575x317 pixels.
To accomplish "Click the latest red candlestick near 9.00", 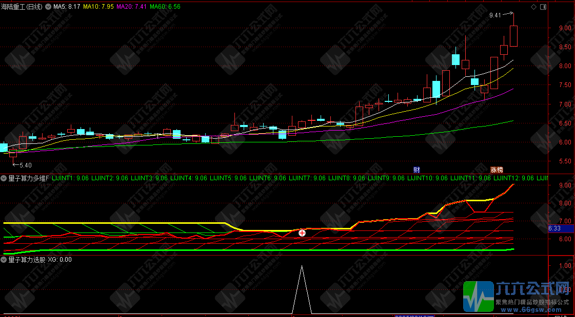I will (x=513, y=36).
